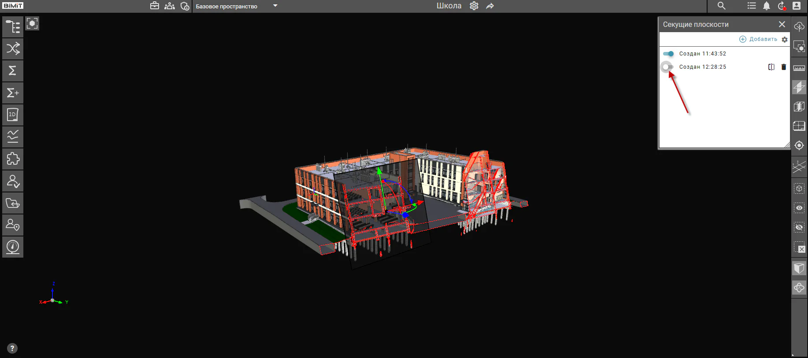Click the shuffle arrows icon in left sidebar

[13, 48]
